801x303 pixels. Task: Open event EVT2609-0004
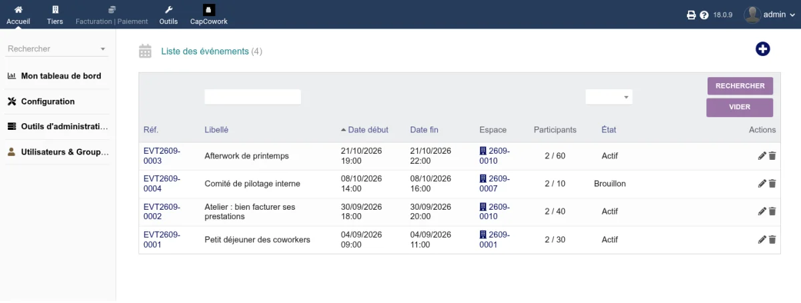[162, 184]
